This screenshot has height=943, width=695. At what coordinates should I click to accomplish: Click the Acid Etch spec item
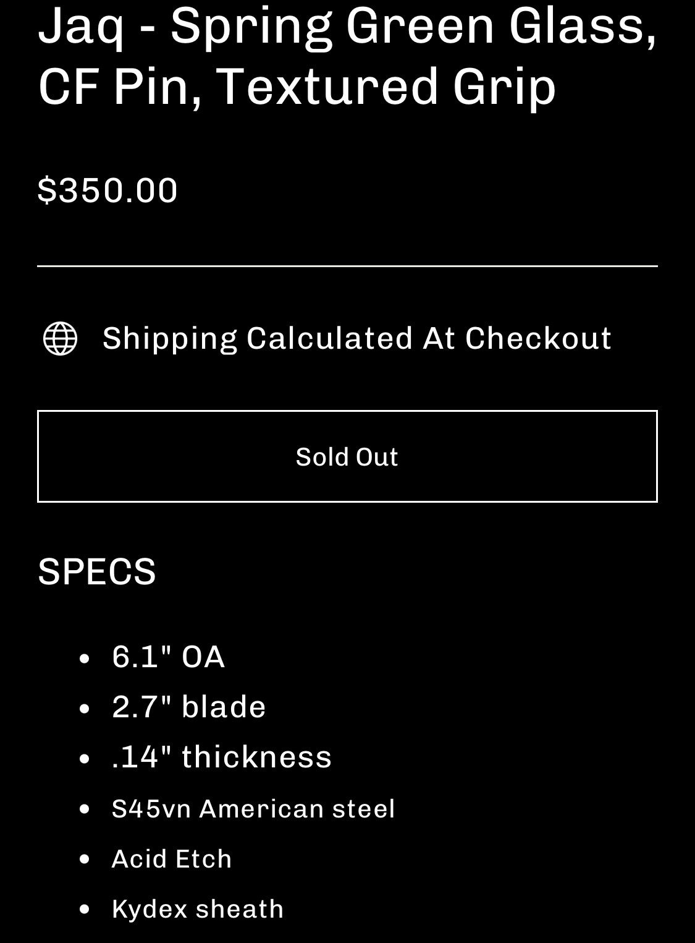coord(171,859)
